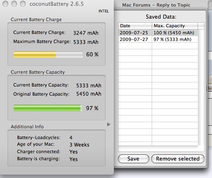Click the Additional Info section heading

coord(27,127)
